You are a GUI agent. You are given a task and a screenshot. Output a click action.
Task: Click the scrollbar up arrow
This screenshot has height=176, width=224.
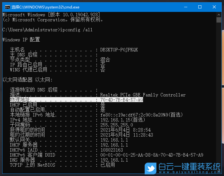pos(219,14)
